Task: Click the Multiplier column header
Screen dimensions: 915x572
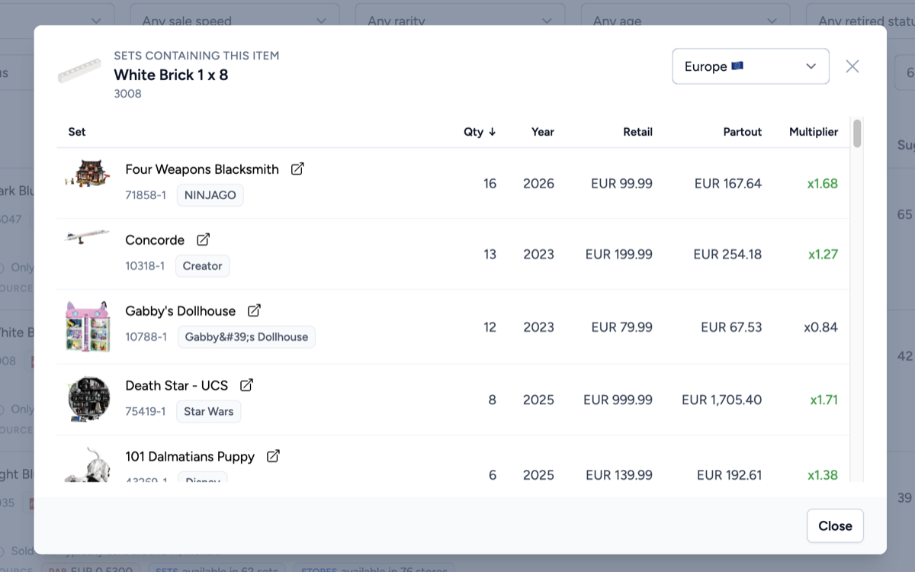Action: 814,132
